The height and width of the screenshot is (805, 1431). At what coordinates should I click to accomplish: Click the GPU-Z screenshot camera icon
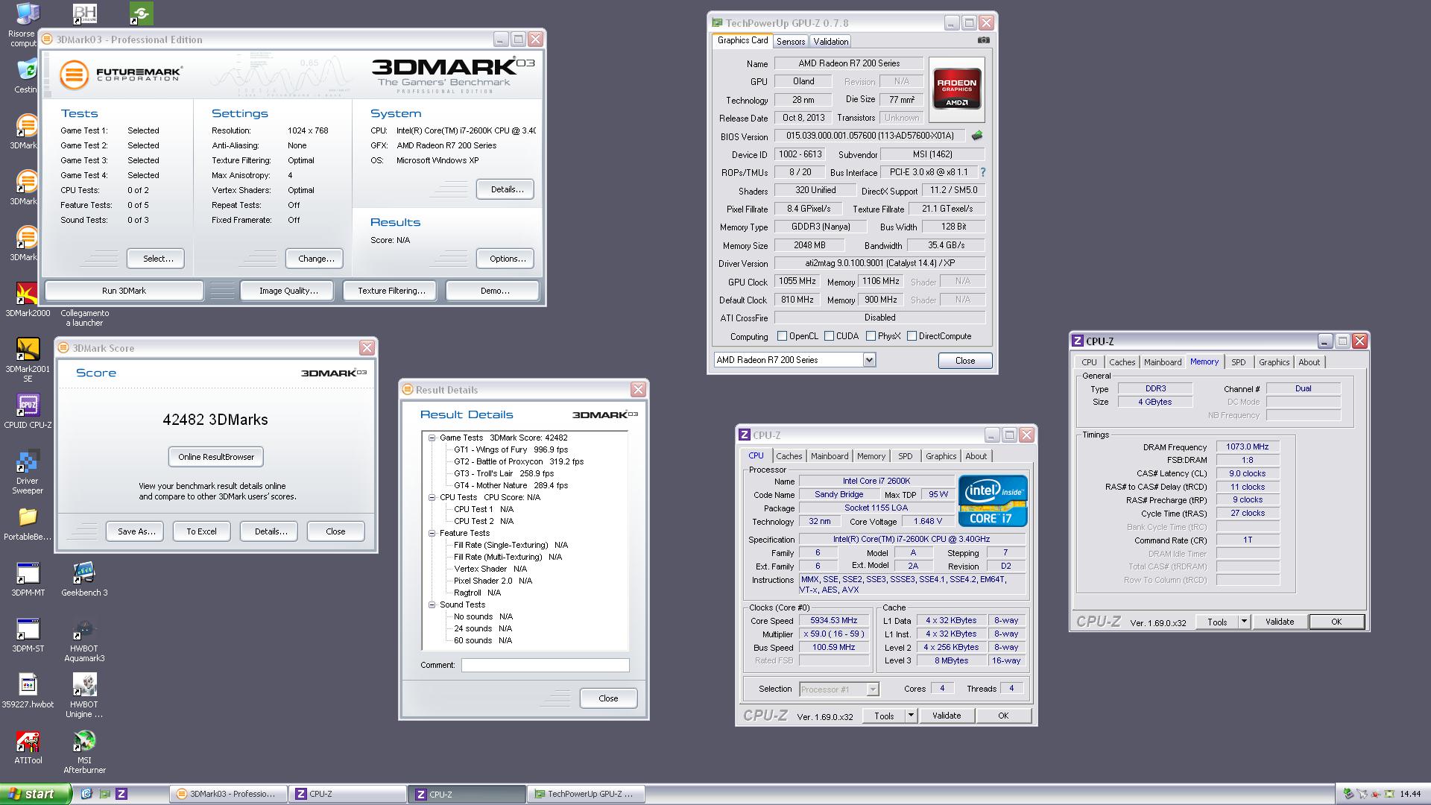[x=984, y=40]
